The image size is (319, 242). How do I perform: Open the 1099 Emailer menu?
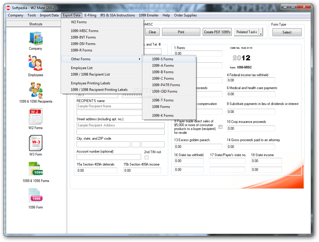[148, 15]
